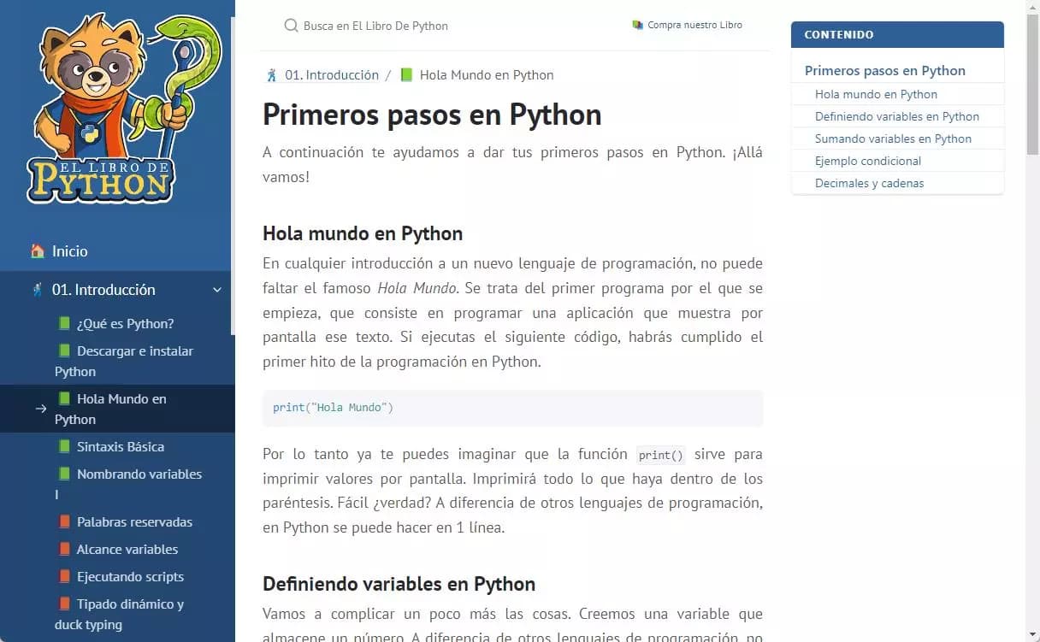1040x642 pixels.
Task: Jump to Sumando variables en Python section
Action: (x=893, y=138)
